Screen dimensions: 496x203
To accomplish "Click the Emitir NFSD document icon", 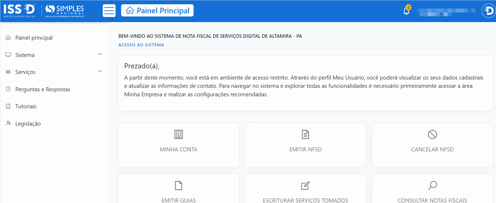I will click(305, 135).
